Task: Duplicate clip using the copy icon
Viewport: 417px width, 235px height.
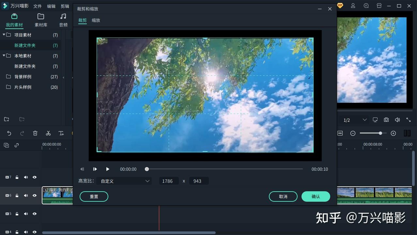Action: (6, 145)
